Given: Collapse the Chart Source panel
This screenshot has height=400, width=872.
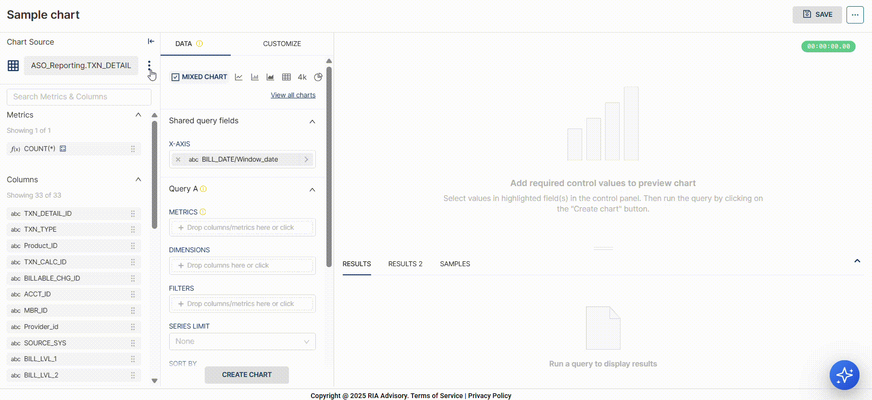Looking at the screenshot, I should click(151, 42).
